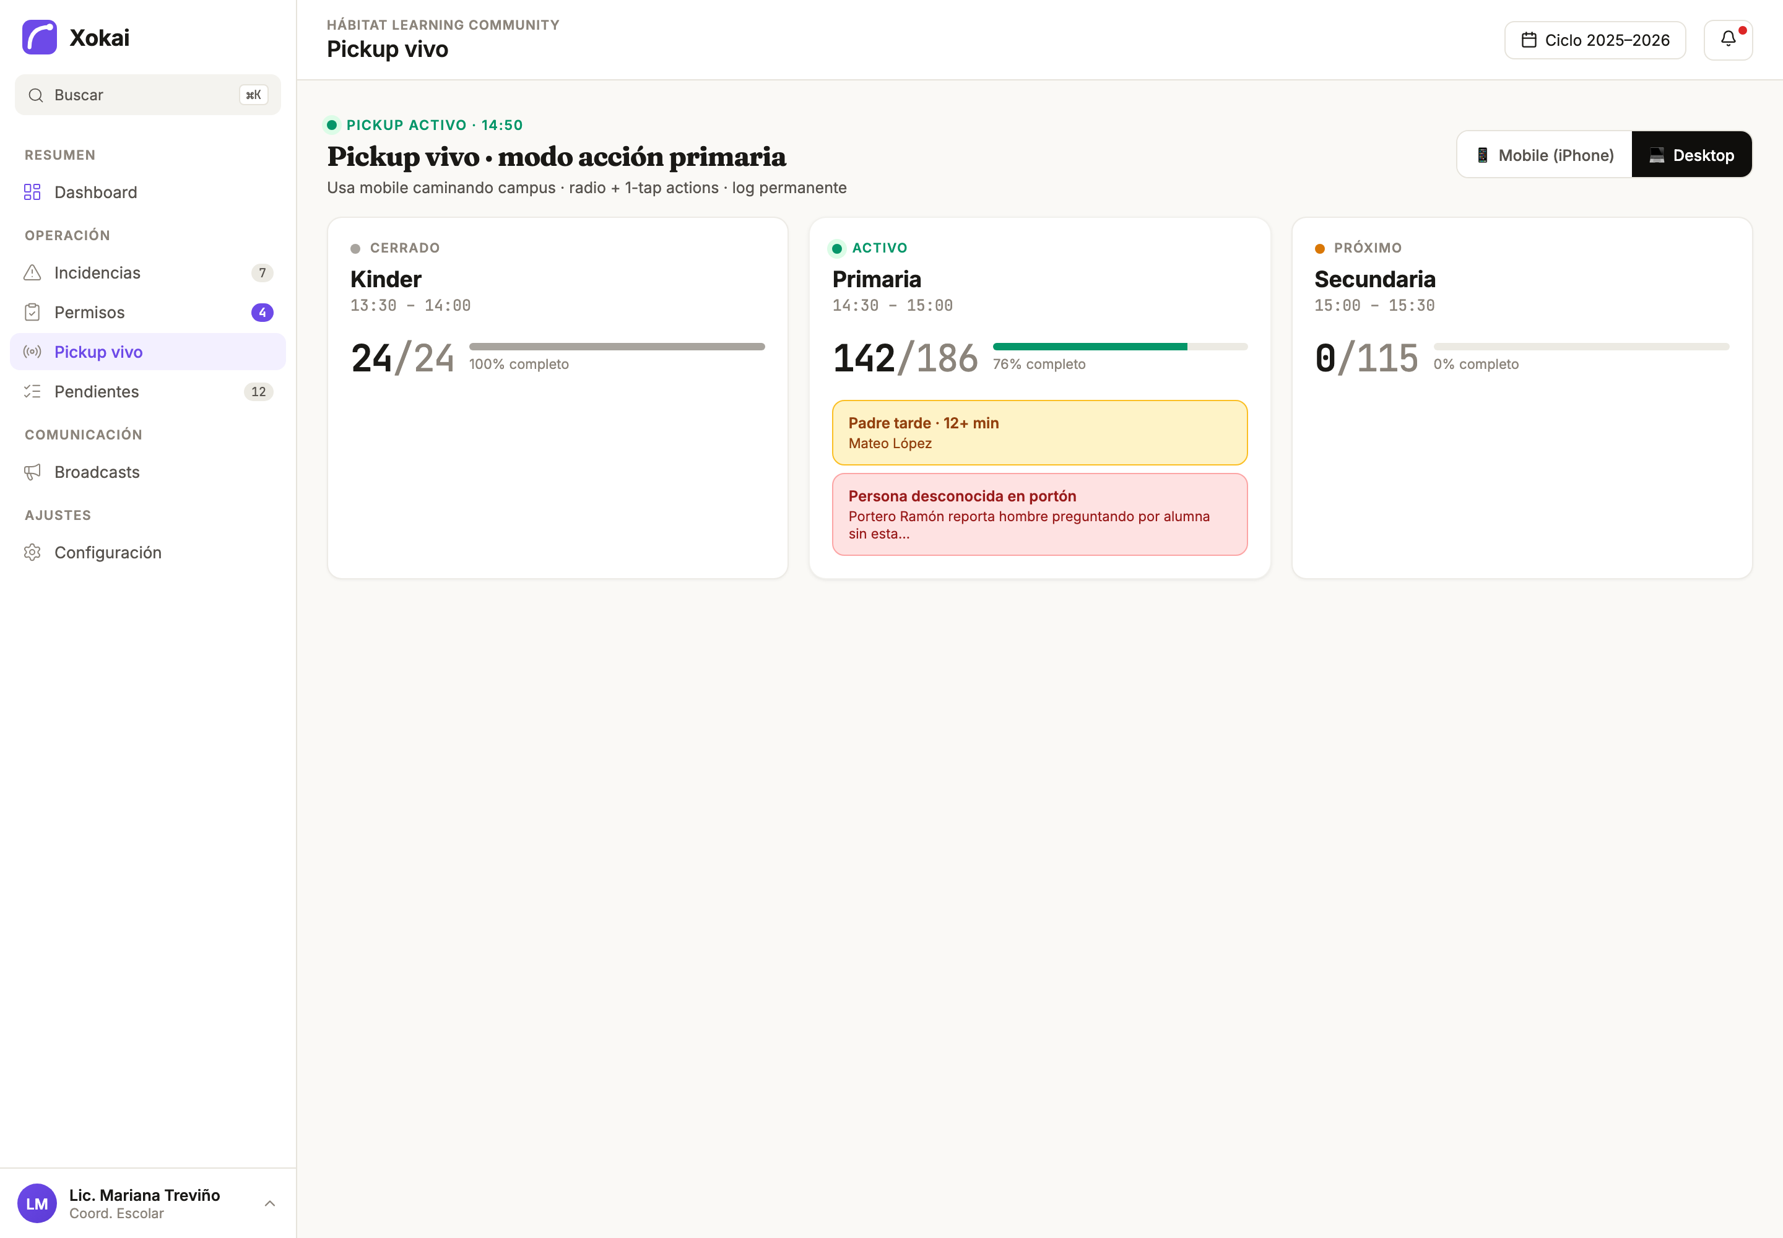Screen dimensions: 1783x1238
Task: Click the Incidencias warning triangle icon
Action: point(32,272)
